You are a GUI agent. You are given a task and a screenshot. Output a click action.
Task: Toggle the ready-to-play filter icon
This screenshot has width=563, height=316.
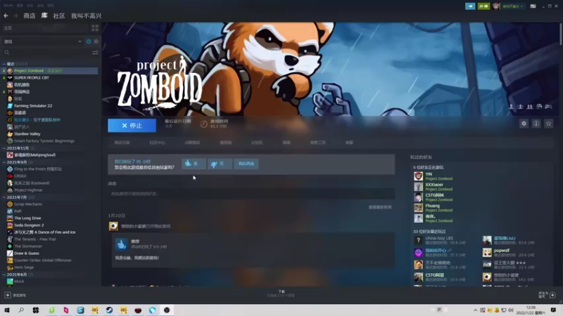click(x=96, y=41)
